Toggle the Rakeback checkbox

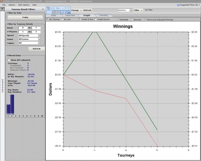coord(118,20)
